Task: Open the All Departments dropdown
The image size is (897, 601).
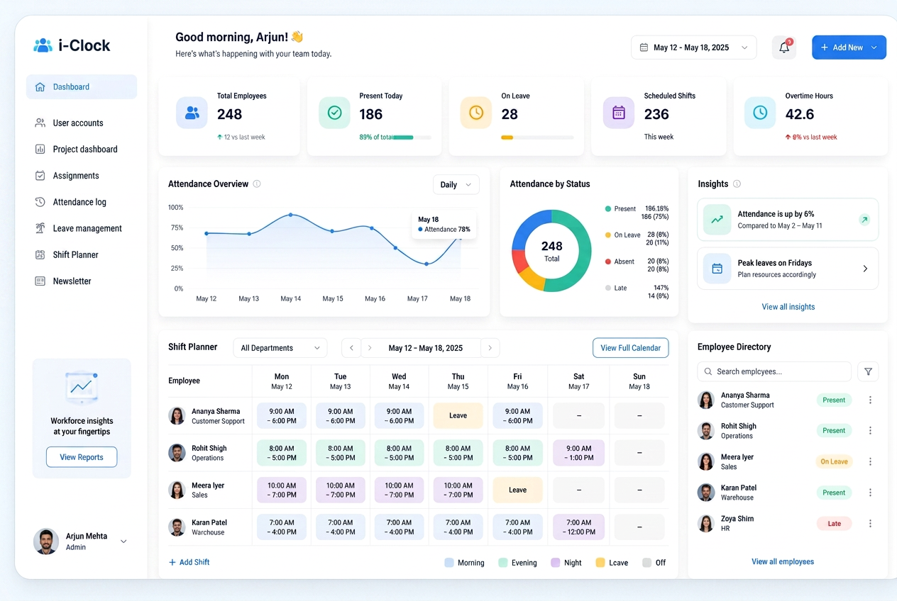Action: 280,348
